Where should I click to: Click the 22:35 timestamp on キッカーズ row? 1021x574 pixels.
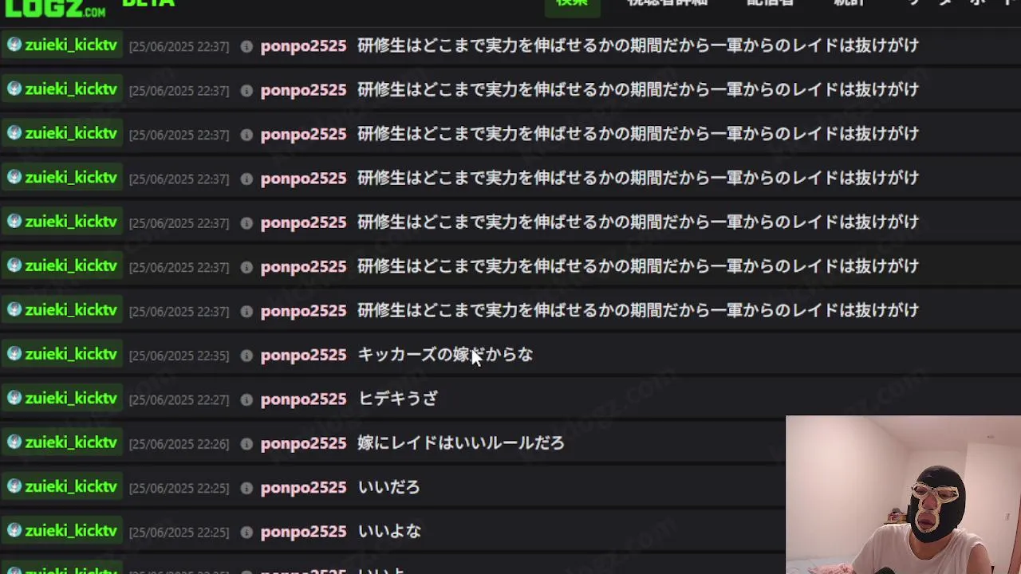click(179, 356)
